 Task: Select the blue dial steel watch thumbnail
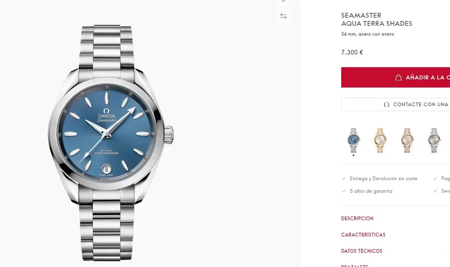353,140
